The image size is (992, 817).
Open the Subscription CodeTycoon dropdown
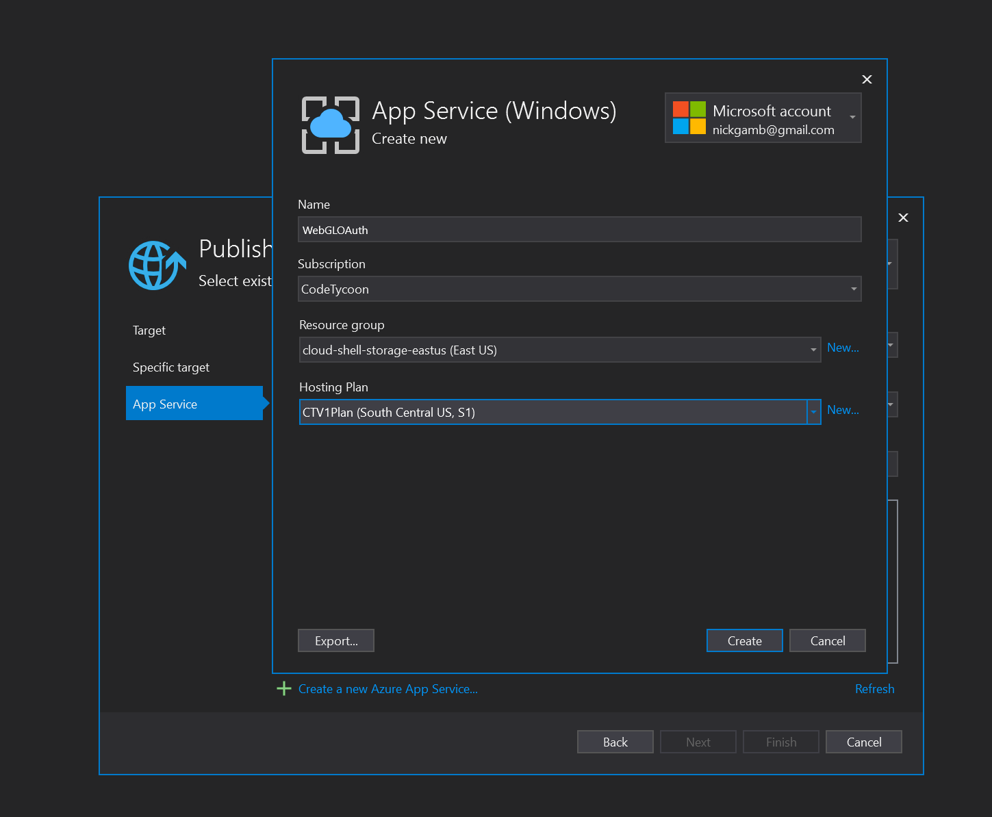pos(853,289)
